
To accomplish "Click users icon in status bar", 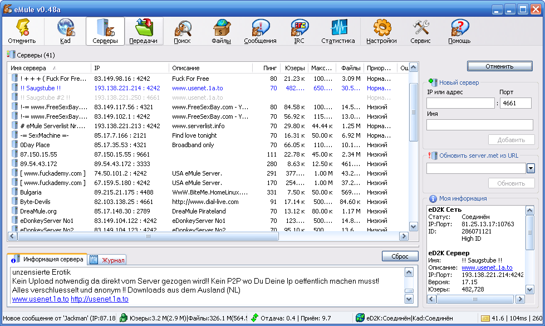I will tap(123, 318).
